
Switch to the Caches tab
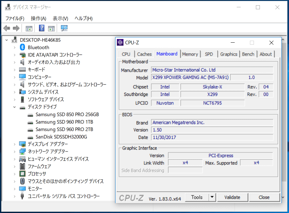[144, 54]
